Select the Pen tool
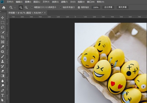 [2, 90]
